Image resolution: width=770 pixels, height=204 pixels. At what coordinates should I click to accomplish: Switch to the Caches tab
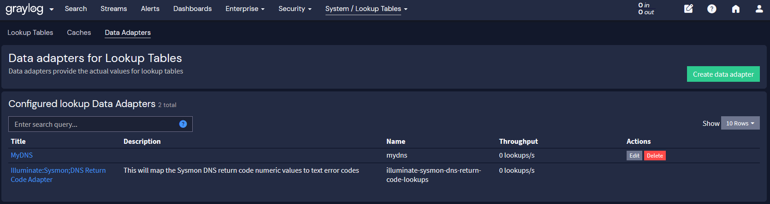pos(79,33)
